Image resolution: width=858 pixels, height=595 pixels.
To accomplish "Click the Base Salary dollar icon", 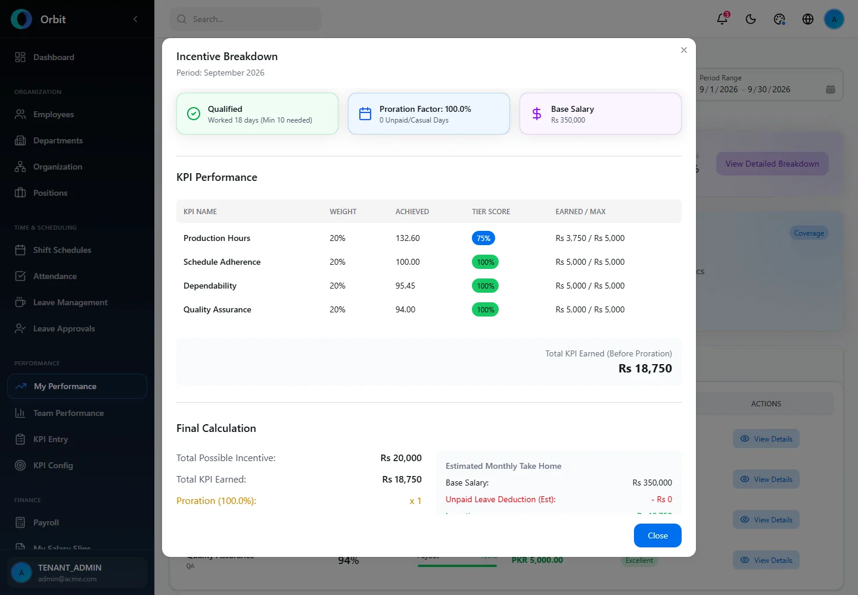I will pos(537,114).
